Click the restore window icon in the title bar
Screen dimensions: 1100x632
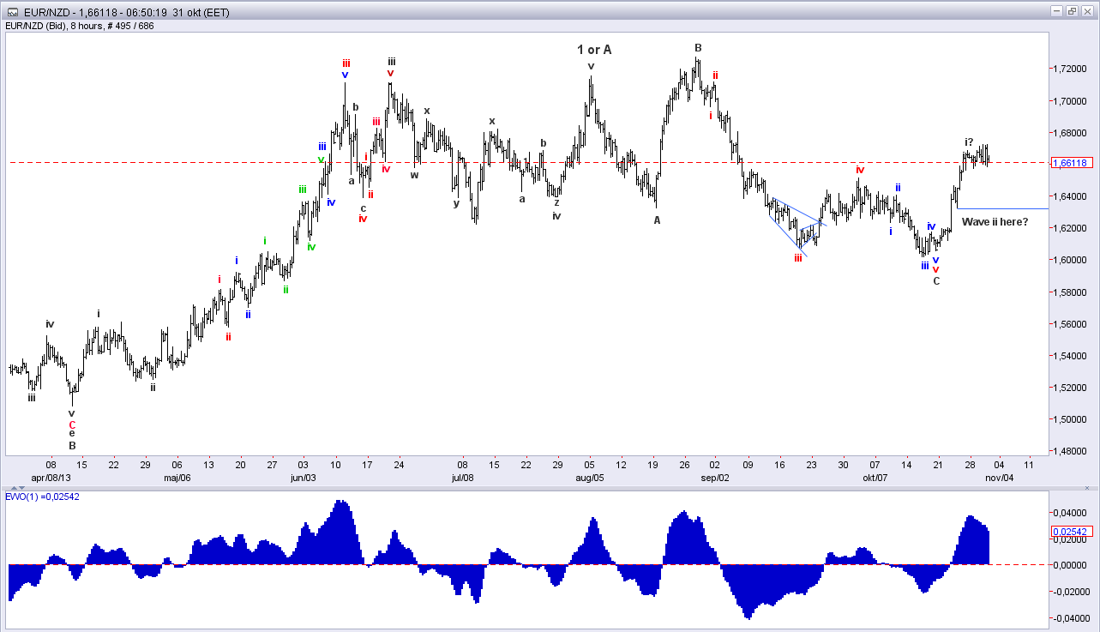click(1071, 12)
